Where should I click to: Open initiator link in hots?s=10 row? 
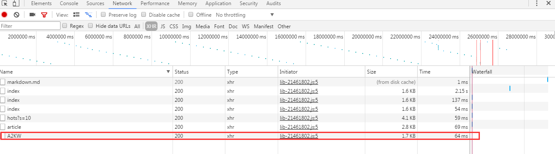299,118
